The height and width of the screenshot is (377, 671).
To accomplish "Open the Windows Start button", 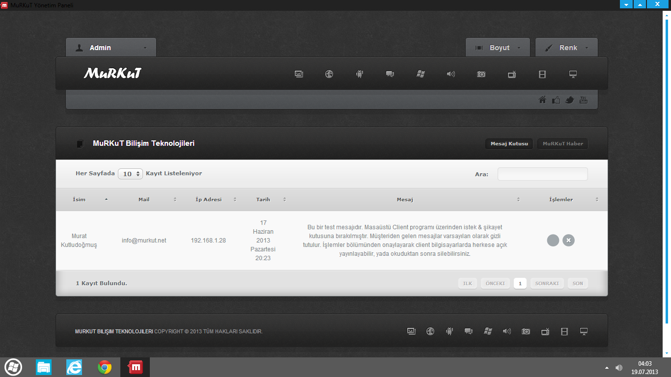I will (13, 367).
